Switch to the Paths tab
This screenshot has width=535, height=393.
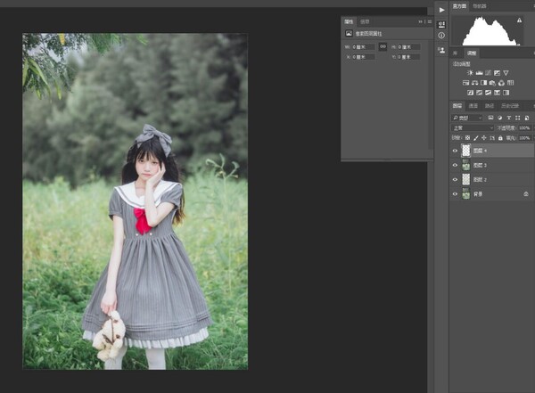point(490,106)
